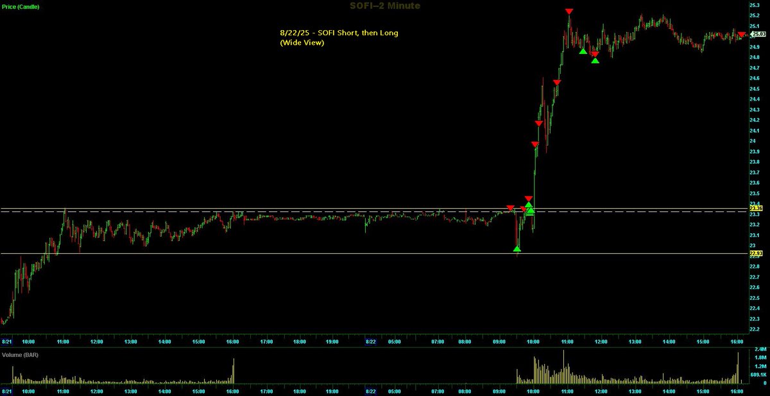Select the green buy marker at the 22.93 low

click(x=517, y=249)
